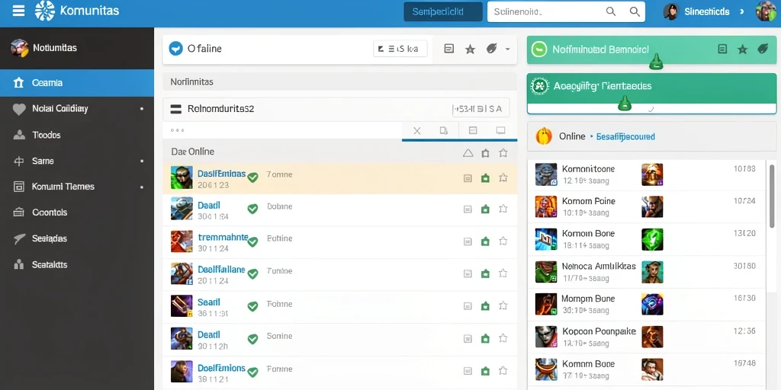Click the Nofiinnitas section label
Viewport: 781px width, 390px height.
(x=191, y=82)
